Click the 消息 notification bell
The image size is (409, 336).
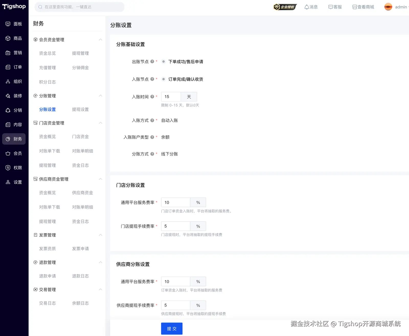point(311,7)
